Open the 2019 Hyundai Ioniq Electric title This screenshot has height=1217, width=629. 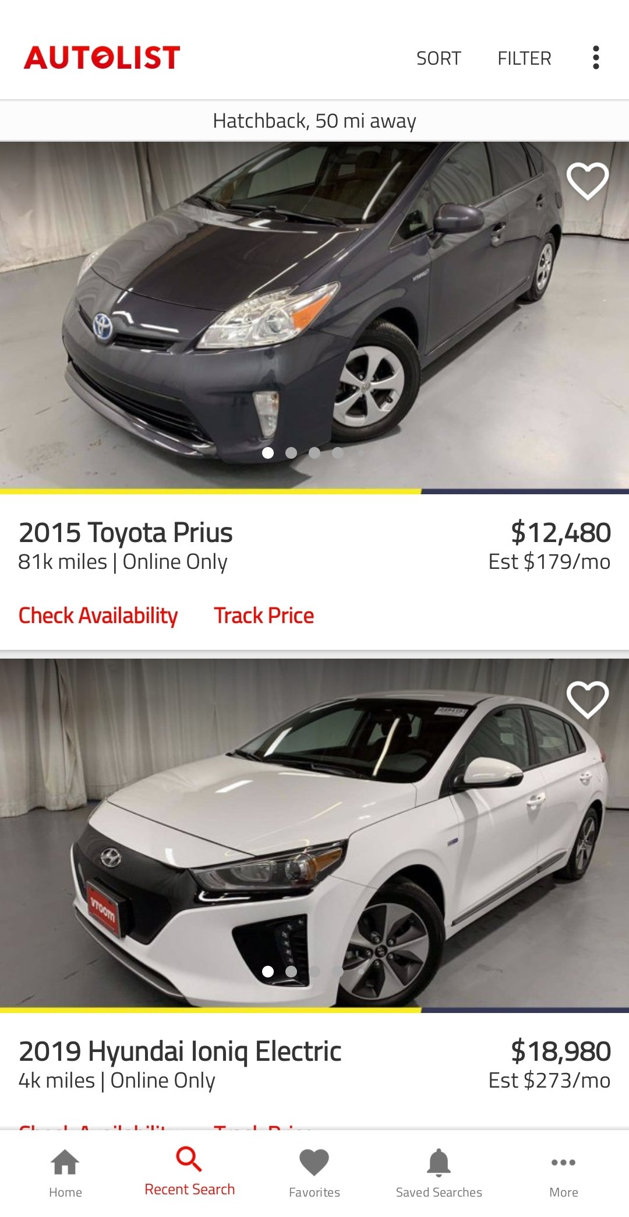click(180, 1051)
